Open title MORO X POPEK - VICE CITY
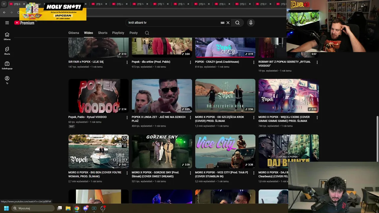The image size is (379, 213). click(x=221, y=174)
